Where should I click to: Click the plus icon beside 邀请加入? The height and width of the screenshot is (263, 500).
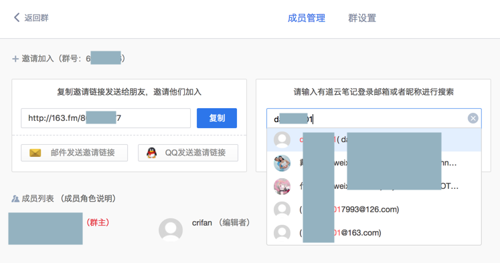(15, 59)
